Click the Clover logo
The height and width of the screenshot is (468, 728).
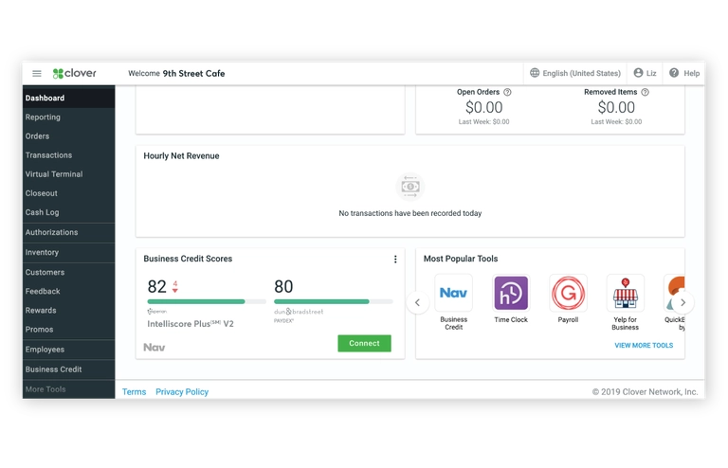tap(75, 73)
